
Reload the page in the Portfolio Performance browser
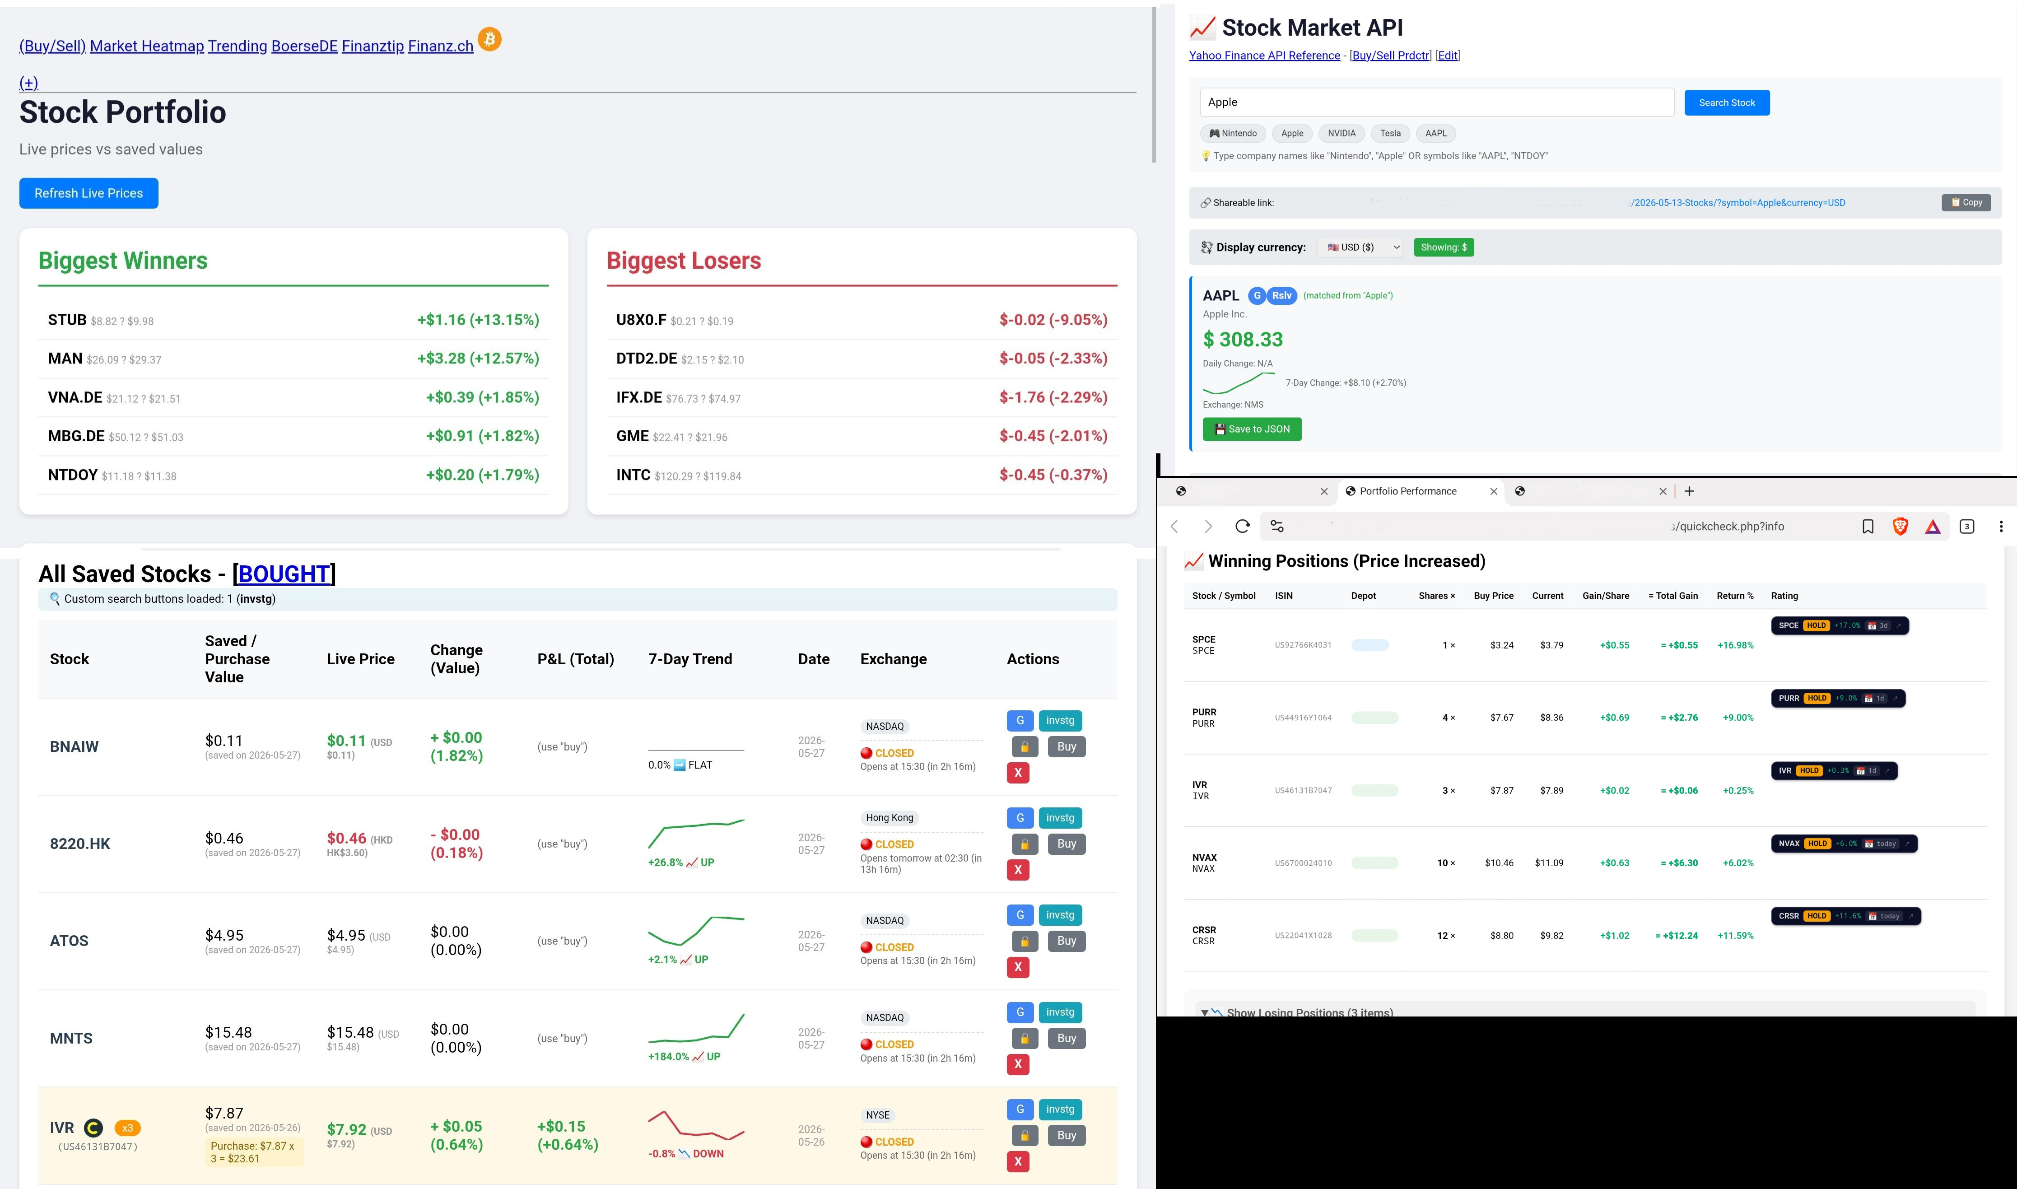coord(1243,527)
